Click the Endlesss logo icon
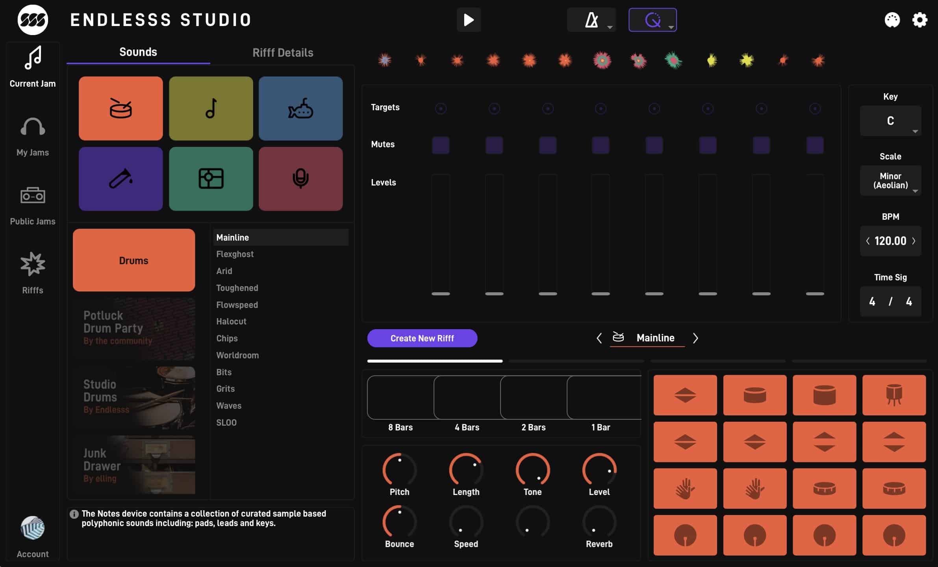Image resolution: width=938 pixels, height=567 pixels. pyautogui.click(x=33, y=20)
